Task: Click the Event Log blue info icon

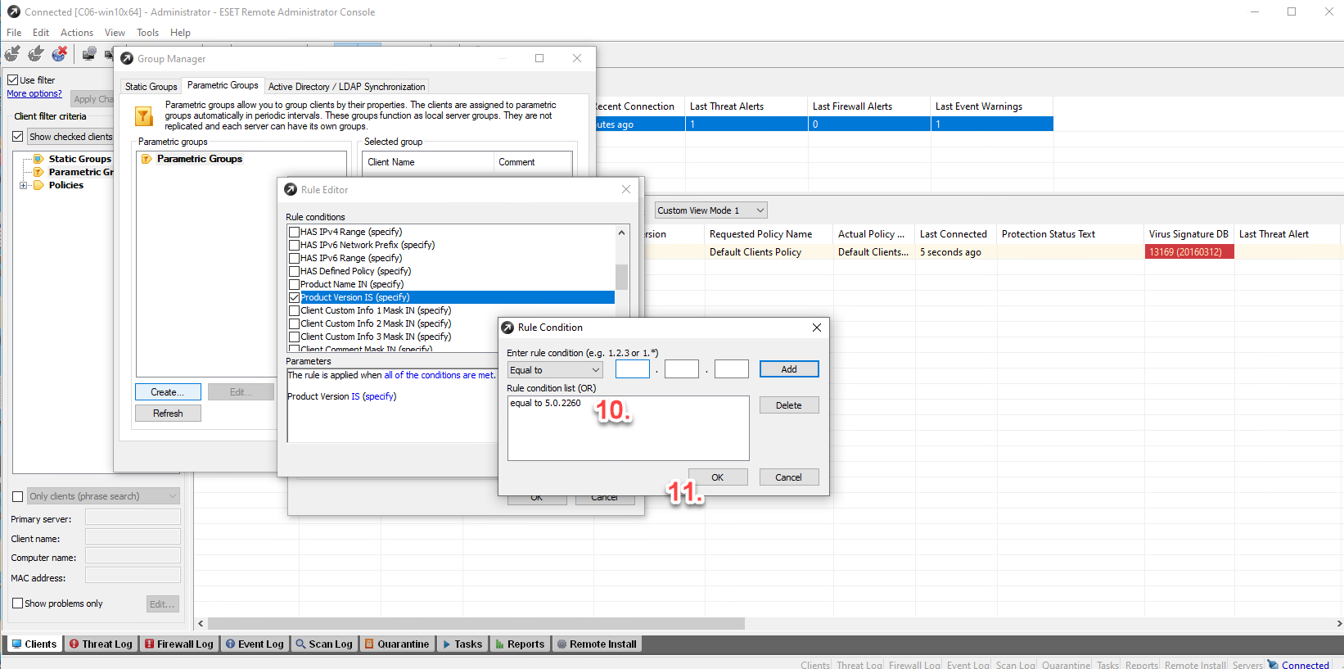Action: coord(230,644)
